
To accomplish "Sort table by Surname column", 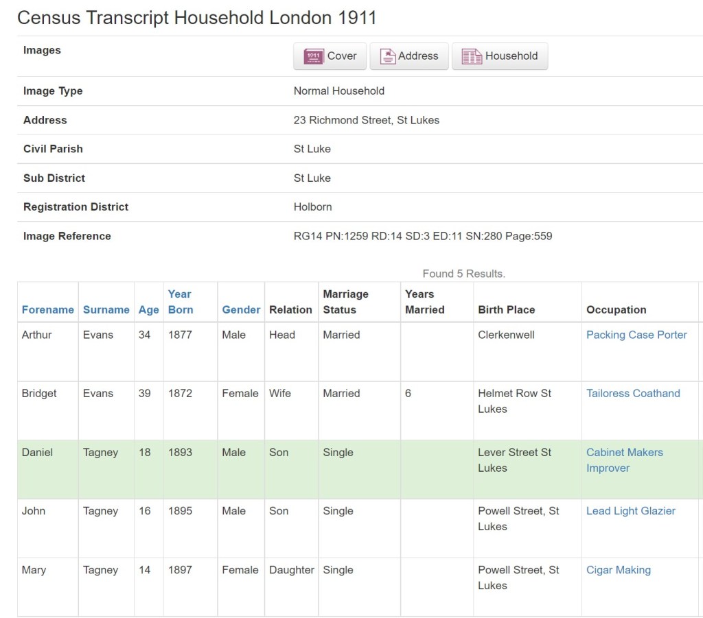I will (106, 309).
